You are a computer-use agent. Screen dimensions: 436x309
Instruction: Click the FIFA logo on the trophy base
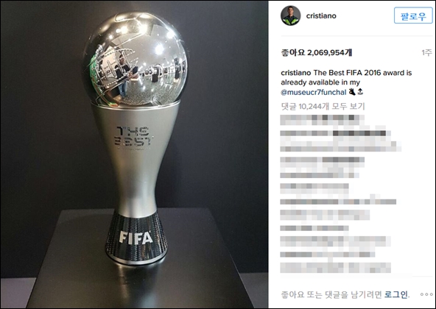[136, 238]
